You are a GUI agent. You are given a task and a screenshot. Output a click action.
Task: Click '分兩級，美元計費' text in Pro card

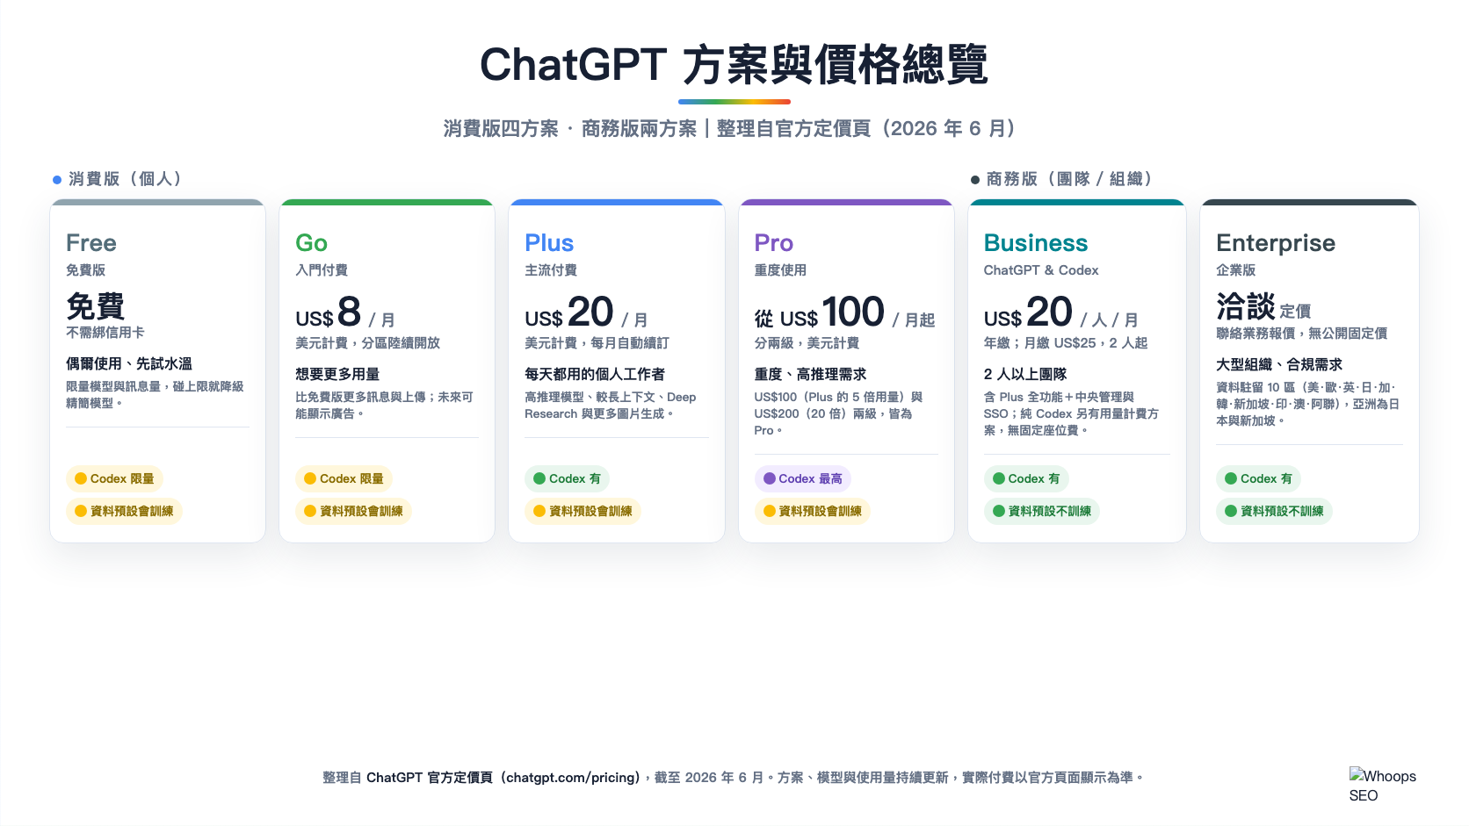pos(807,343)
